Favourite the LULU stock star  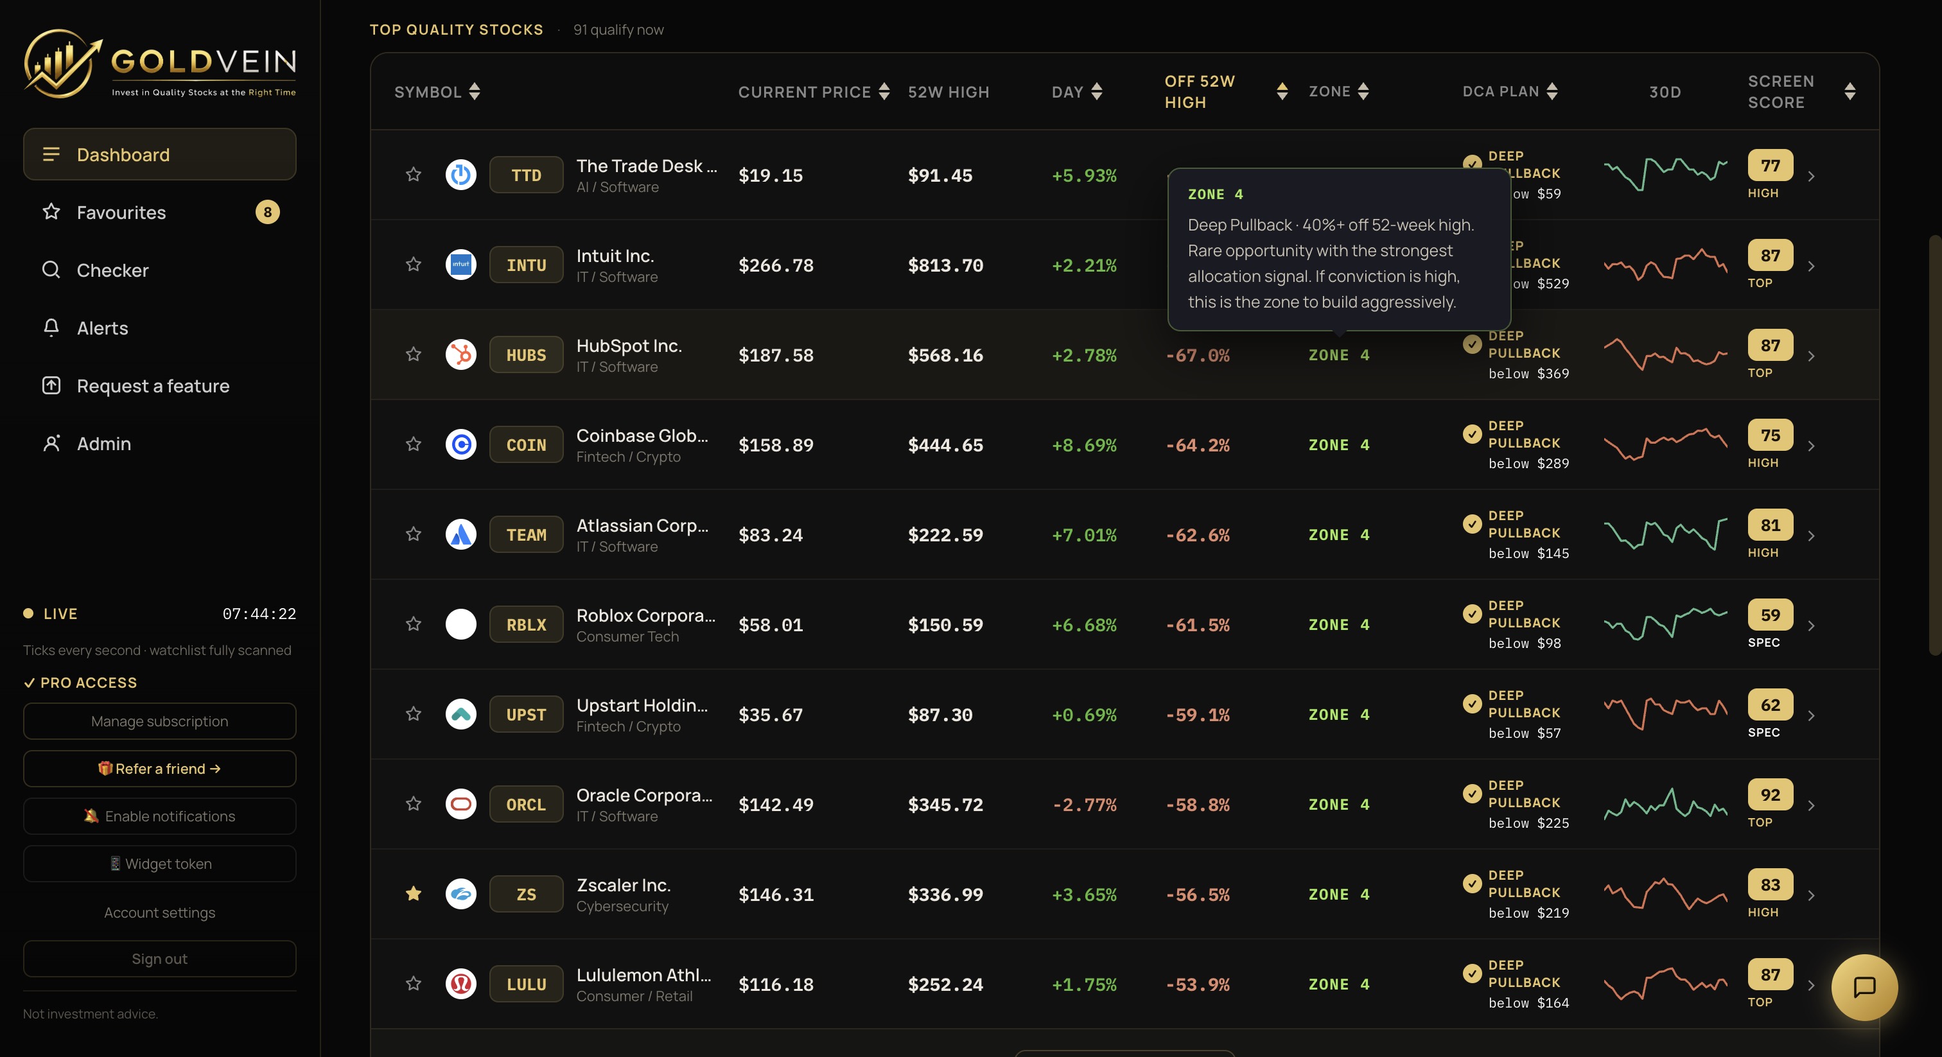point(413,984)
